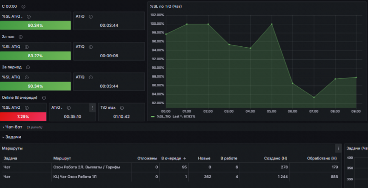
Task: Open %SL по TiQ (Чат) panel title
Action: pyautogui.click(x=166, y=6)
